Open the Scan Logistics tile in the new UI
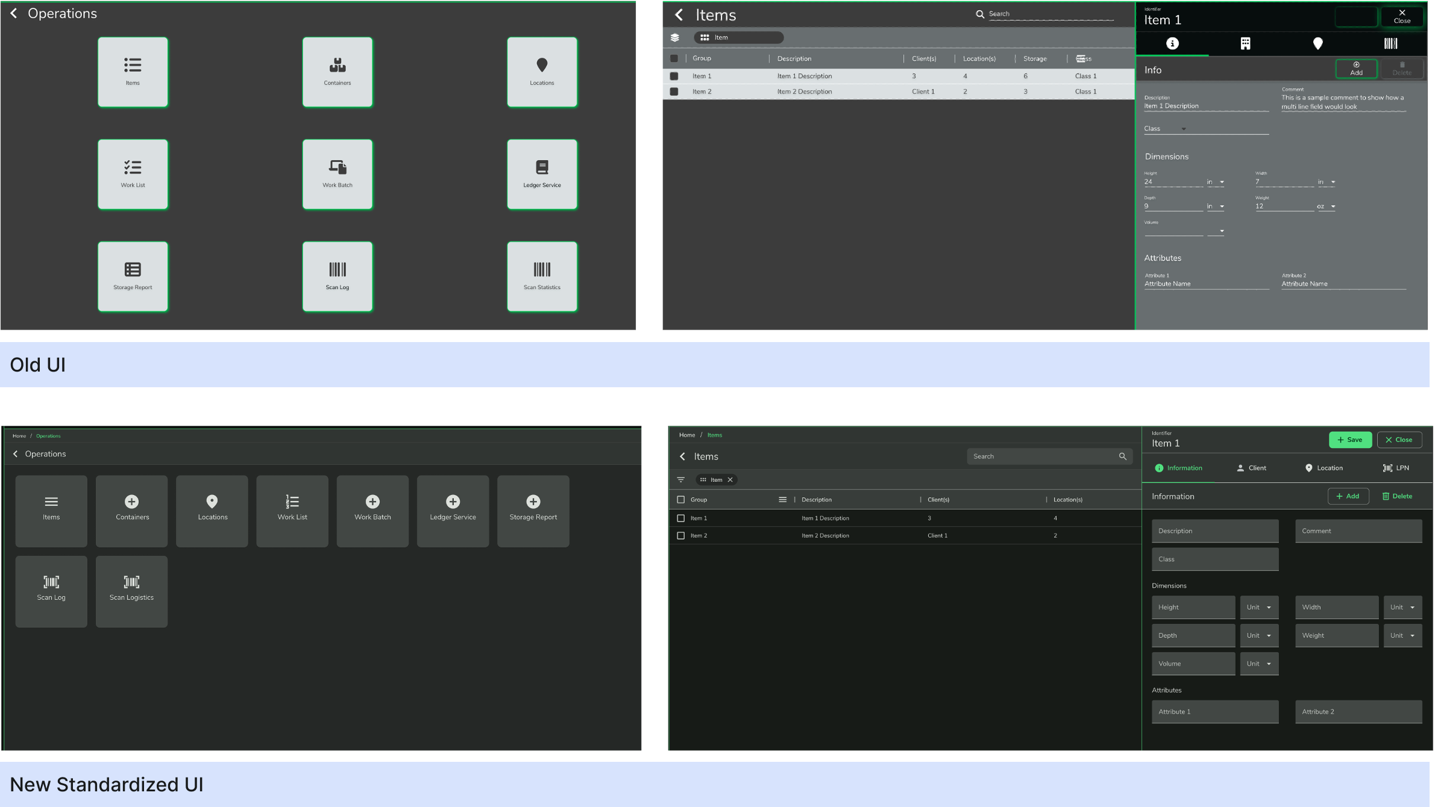1435x807 pixels. 131,591
